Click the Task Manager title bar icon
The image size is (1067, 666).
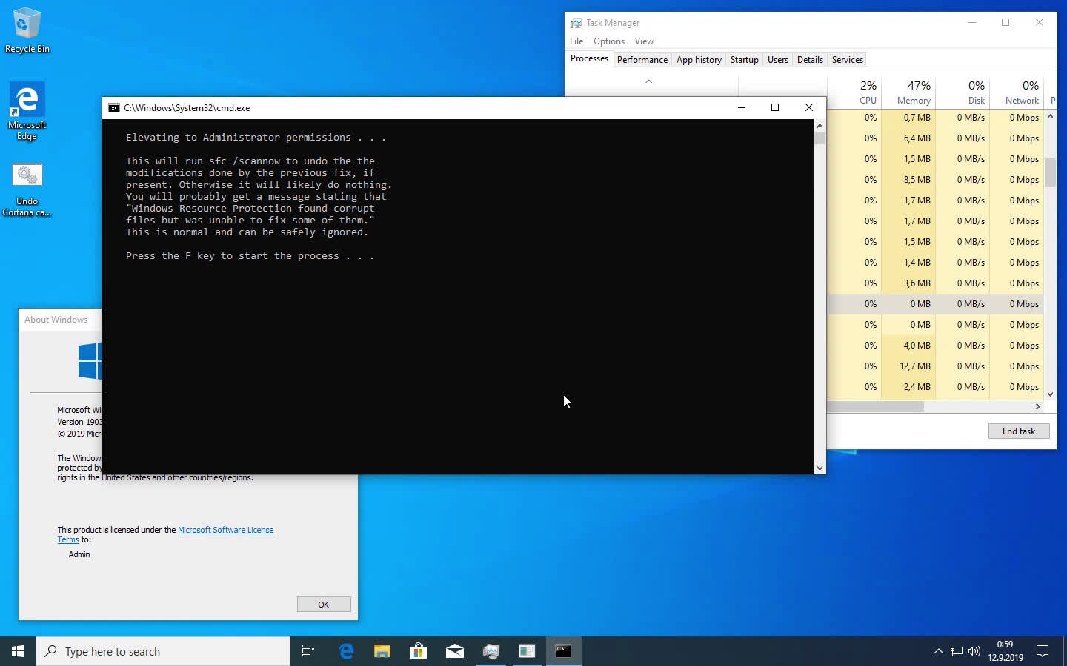(576, 23)
